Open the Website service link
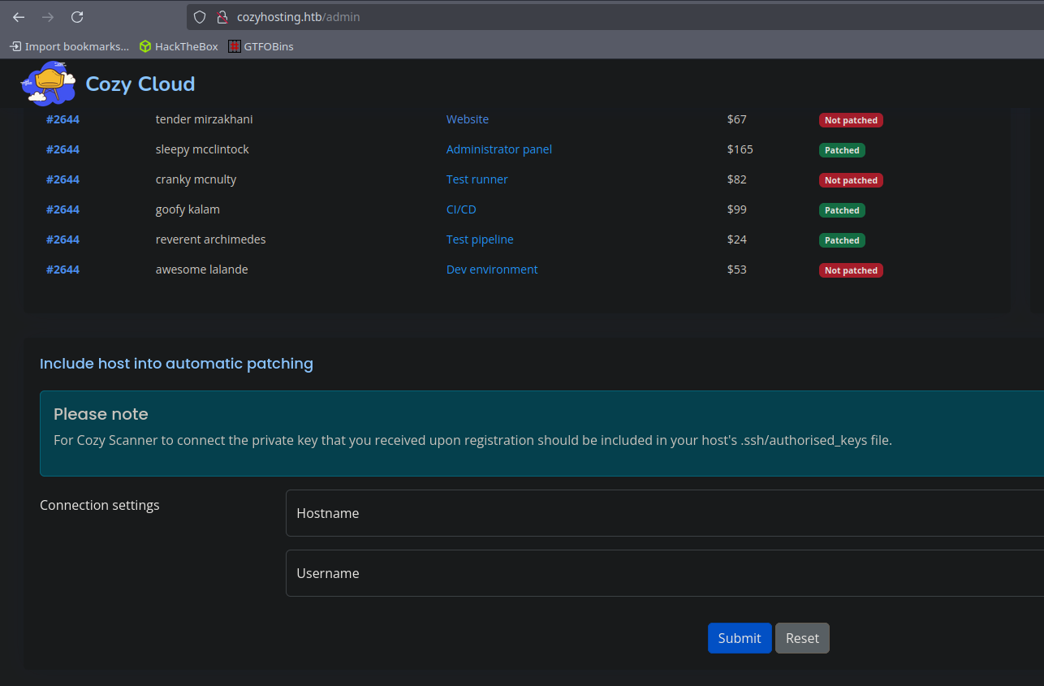The image size is (1044, 686). coord(468,119)
